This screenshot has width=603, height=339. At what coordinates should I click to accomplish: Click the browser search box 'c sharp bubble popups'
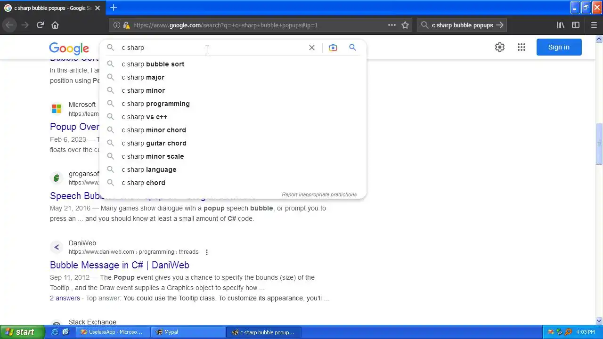[462, 25]
